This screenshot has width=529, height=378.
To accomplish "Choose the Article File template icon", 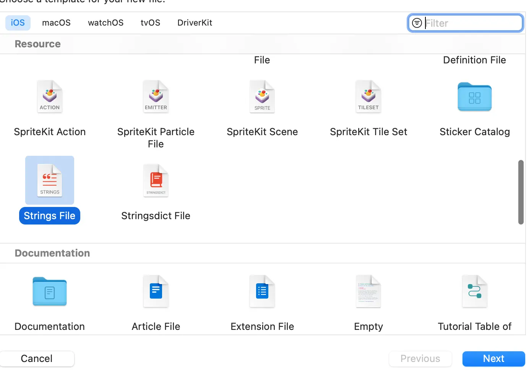I will tap(156, 291).
